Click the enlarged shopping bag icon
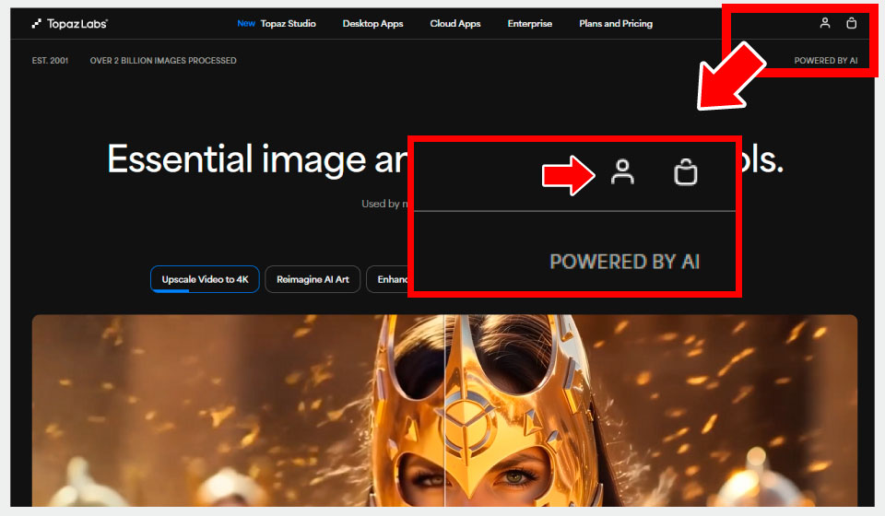The image size is (885, 516). (x=685, y=172)
